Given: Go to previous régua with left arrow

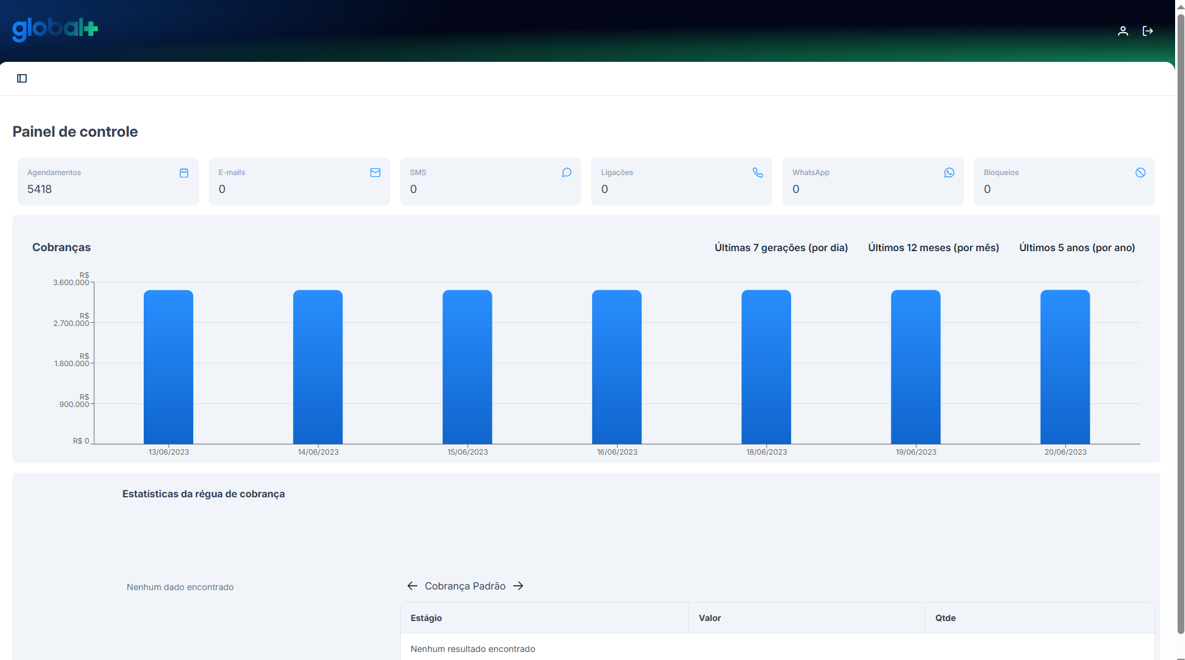Looking at the screenshot, I should pyautogui.click(x=413, y=586).
